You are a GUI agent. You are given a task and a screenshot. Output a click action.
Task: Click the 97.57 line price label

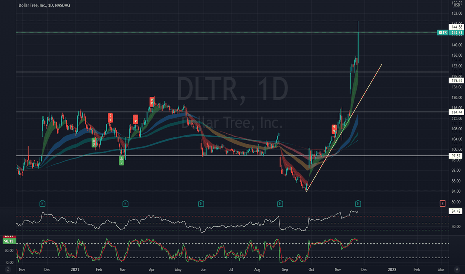click(x=456, y=156)
